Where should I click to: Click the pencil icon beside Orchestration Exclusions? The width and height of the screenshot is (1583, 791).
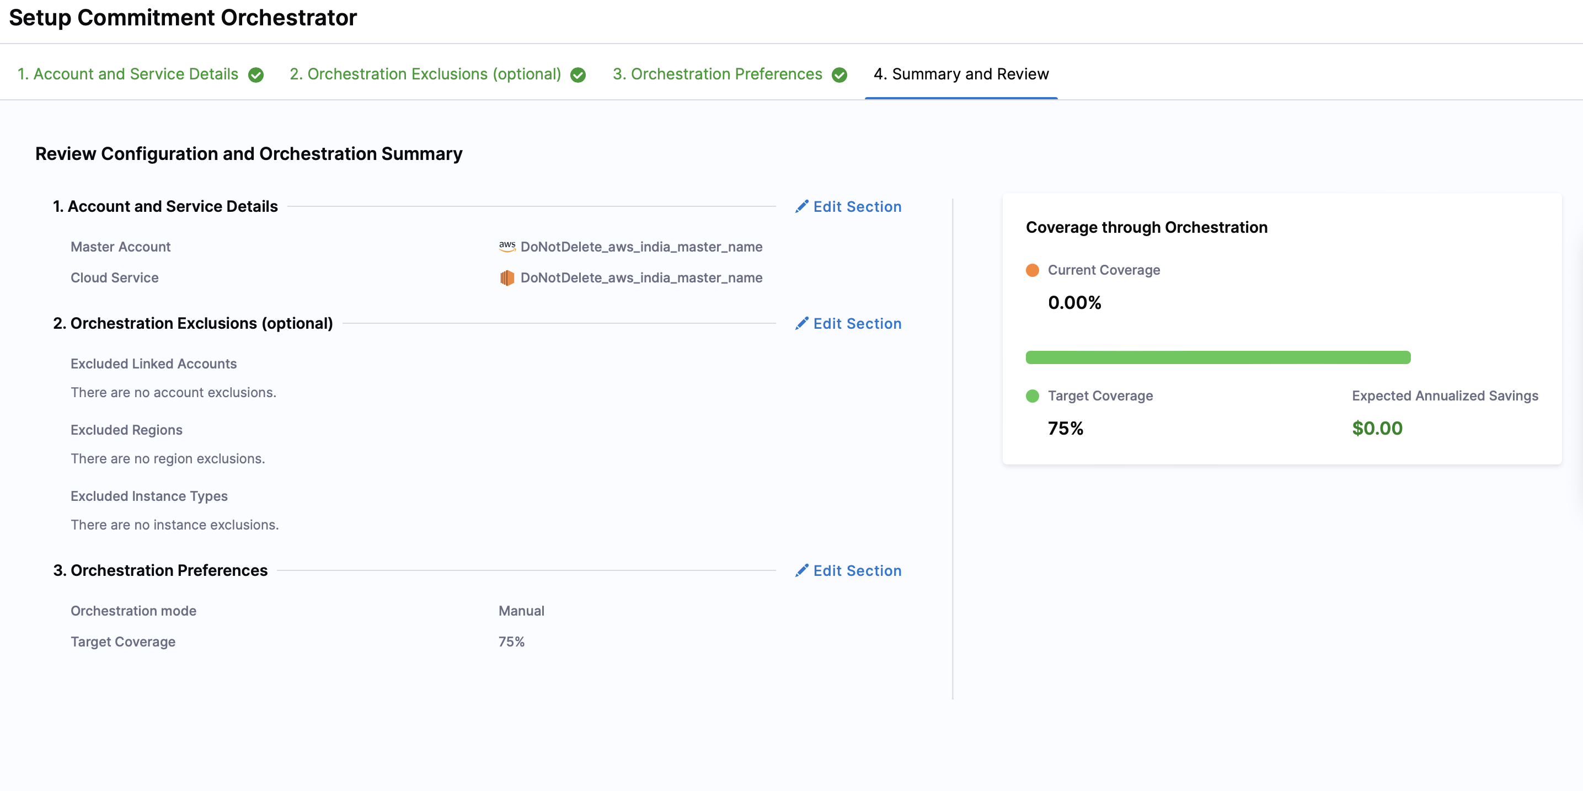coord(801,323)
